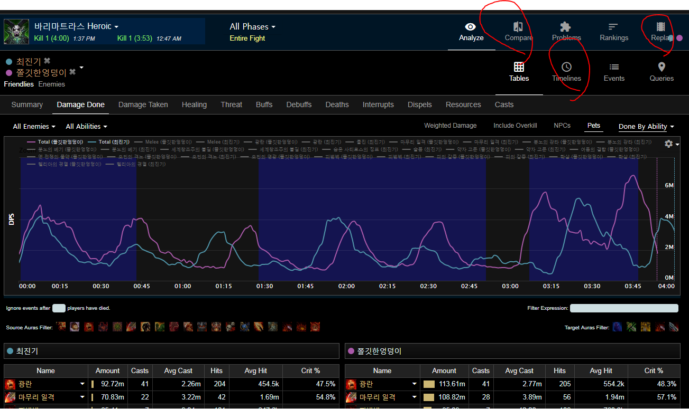Switch to Timelines clock icon
Image resolution: width=689 pixels, height=409 pixels.
(566, 67)
